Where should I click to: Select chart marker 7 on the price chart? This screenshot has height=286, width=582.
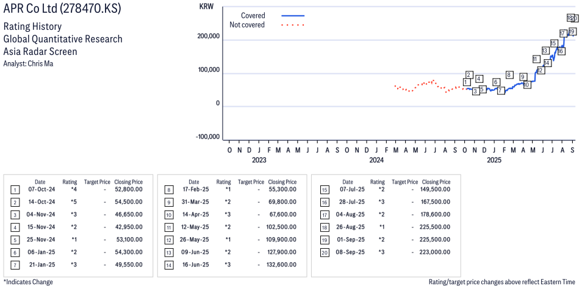(501, 90)
